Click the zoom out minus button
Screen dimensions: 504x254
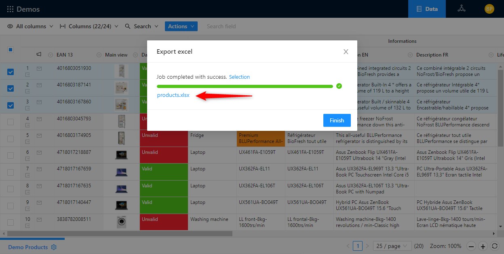click(x=471, y=246)
